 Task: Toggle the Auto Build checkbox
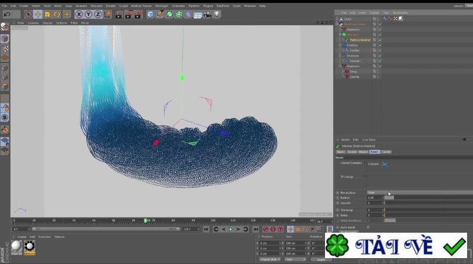pyautogui.click(x=368, y=227)
